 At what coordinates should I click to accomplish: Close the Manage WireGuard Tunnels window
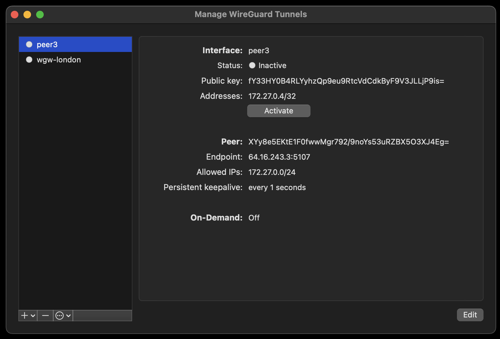coord(15,15)
